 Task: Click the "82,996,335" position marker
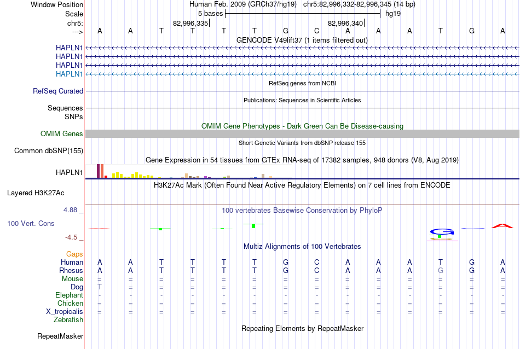[190, 23]
